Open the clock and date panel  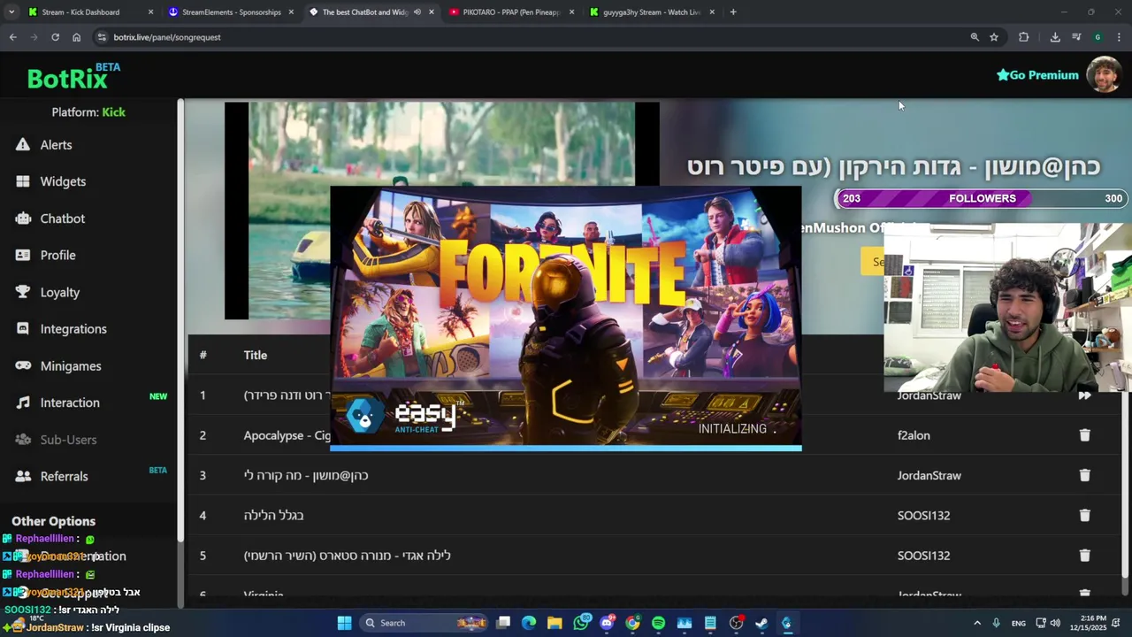(x=1090, y=623)
